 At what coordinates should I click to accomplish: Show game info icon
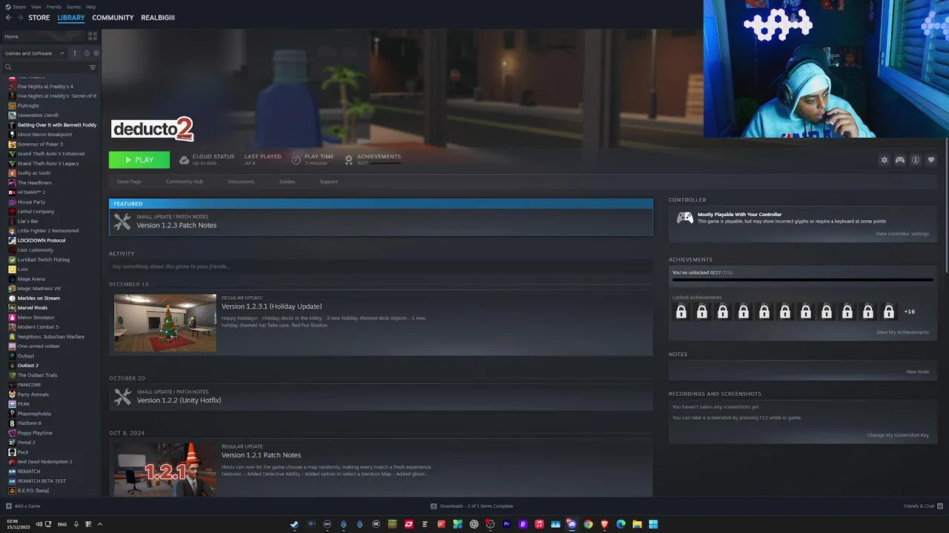point(916,160)
